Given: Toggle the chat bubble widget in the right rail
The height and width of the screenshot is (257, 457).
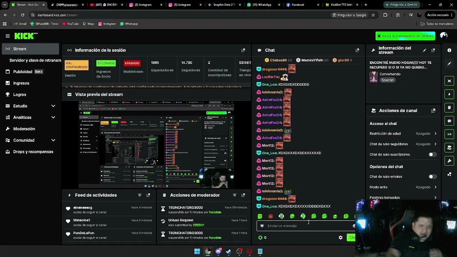Looking at the screenshot, I should [450, 121].
